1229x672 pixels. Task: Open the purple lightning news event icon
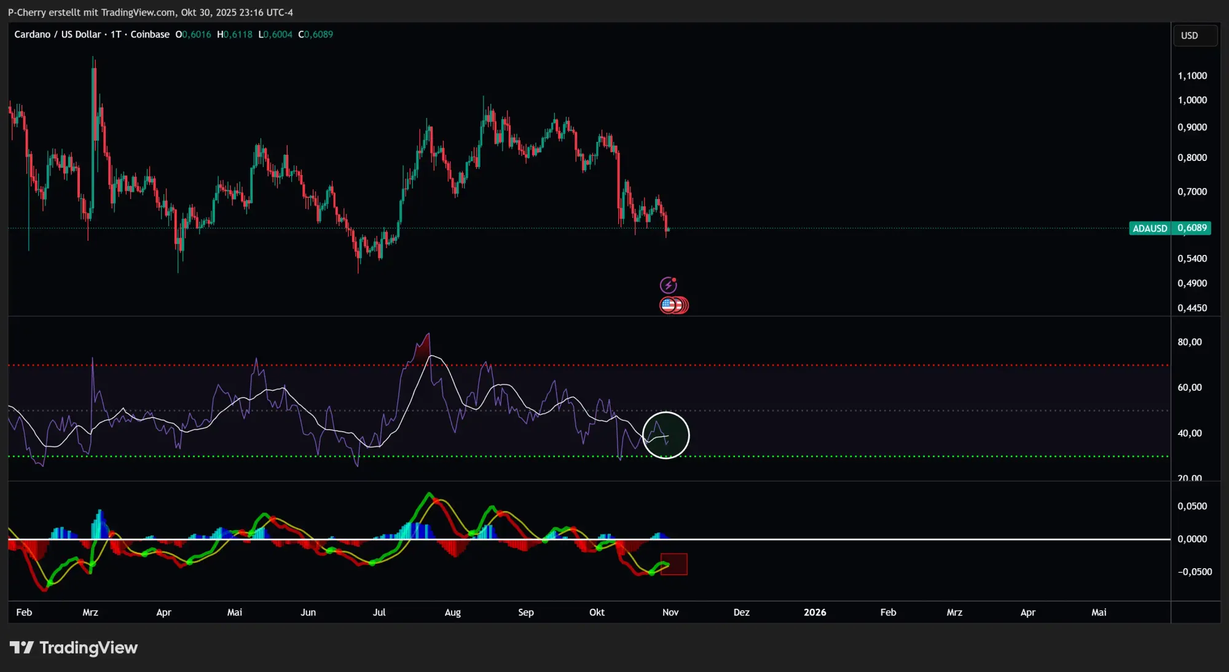point(668,284)
